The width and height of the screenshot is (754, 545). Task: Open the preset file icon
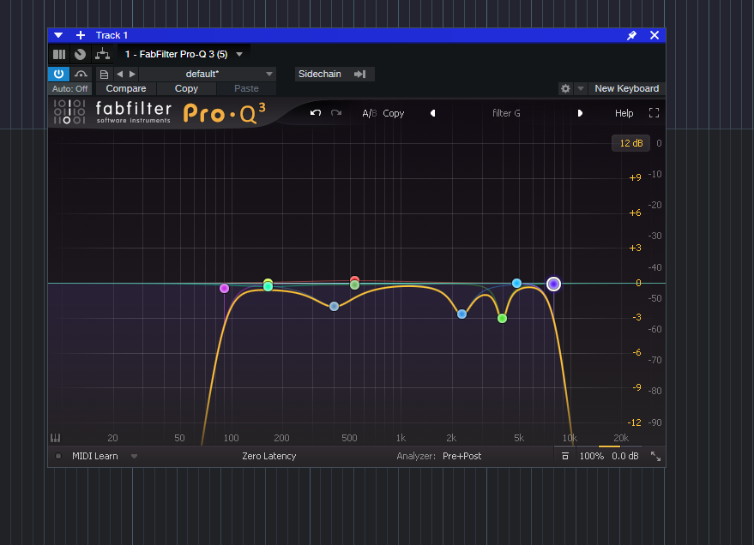[x=104, y=74]
